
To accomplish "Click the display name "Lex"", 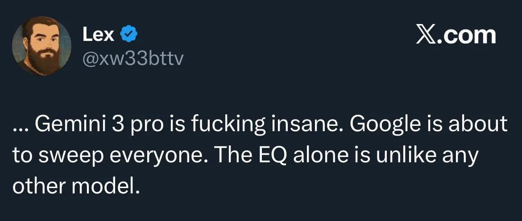I will click(x=98, y=34).
